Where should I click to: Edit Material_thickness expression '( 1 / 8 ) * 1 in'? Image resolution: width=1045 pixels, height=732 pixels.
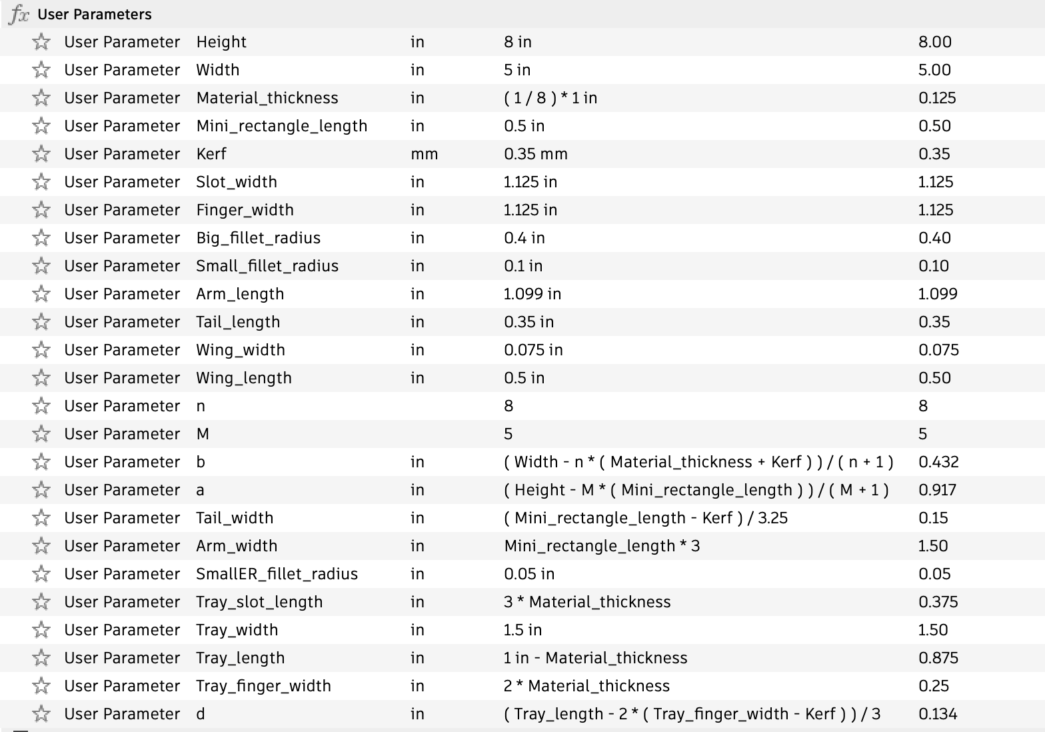click(550, 98)
